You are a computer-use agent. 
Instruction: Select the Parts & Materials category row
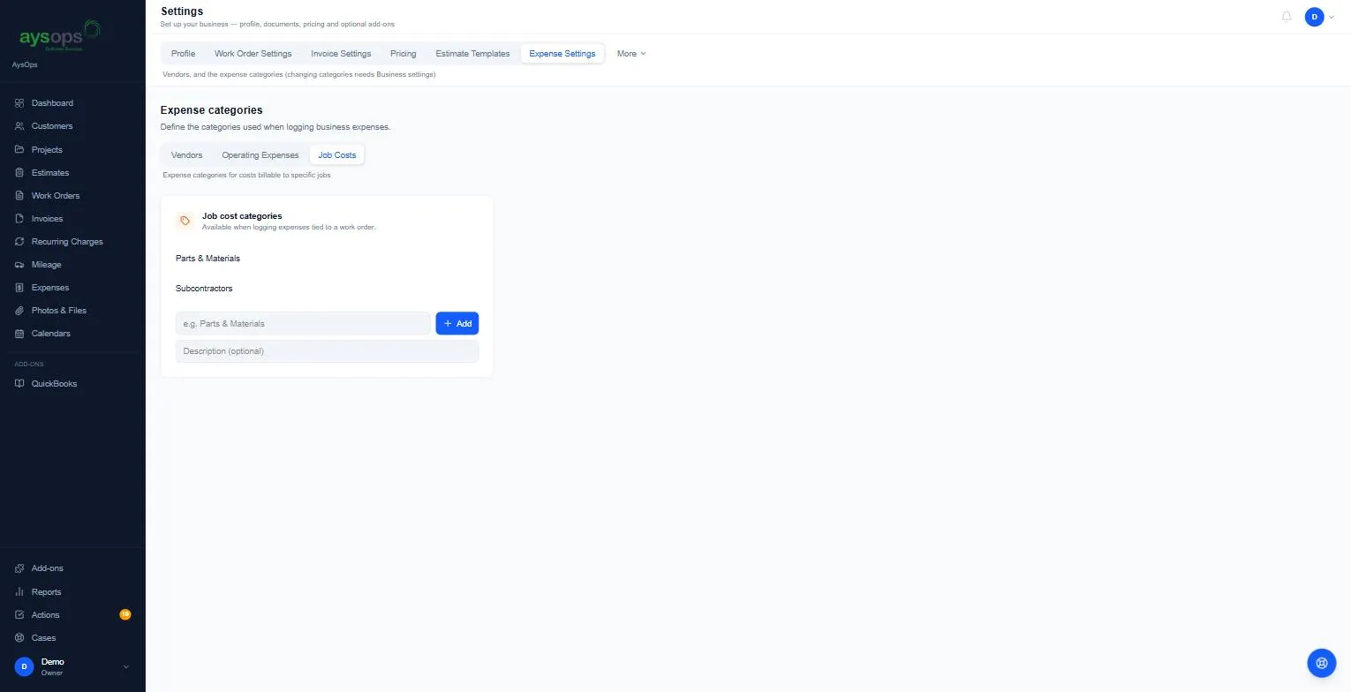pos(327,259)
